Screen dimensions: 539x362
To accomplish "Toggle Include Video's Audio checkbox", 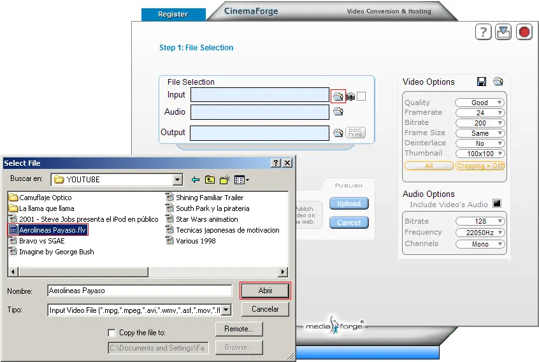I will 497,203.
